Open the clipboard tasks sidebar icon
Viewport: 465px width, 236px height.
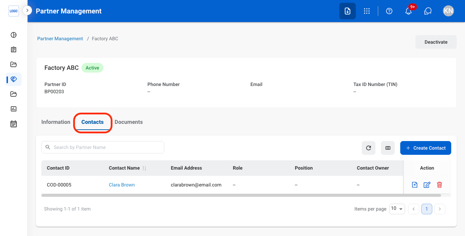[13, 50]
